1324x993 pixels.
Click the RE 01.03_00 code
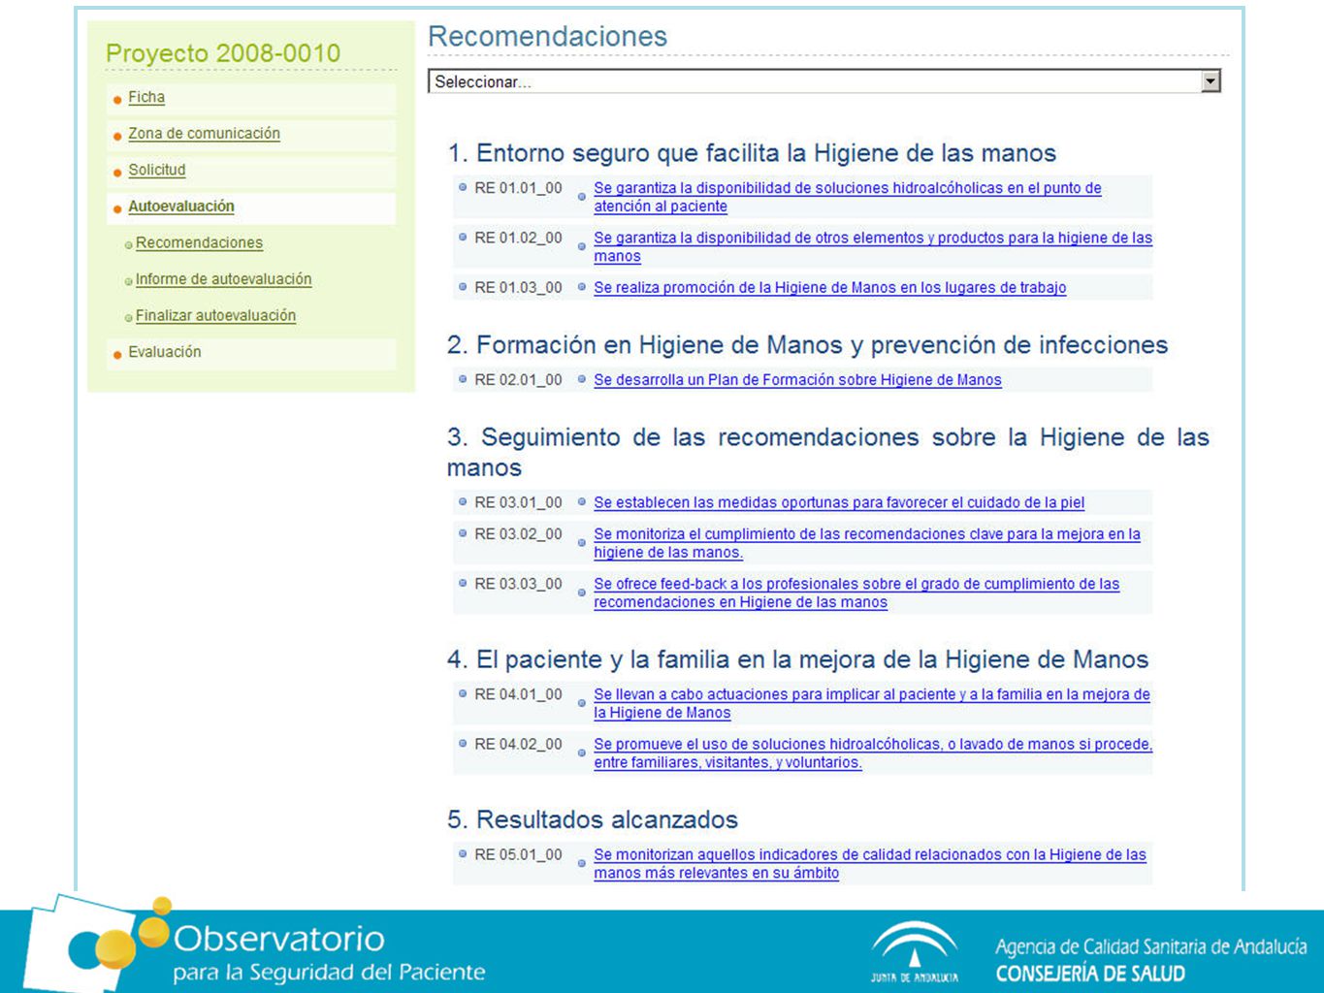518,287
